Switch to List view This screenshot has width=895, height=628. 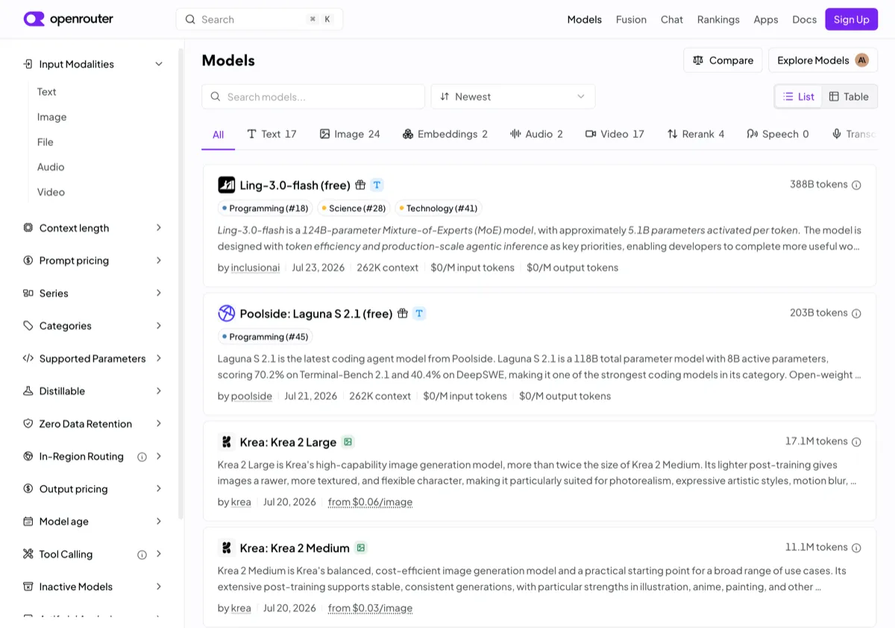click(x=799, y=97)
